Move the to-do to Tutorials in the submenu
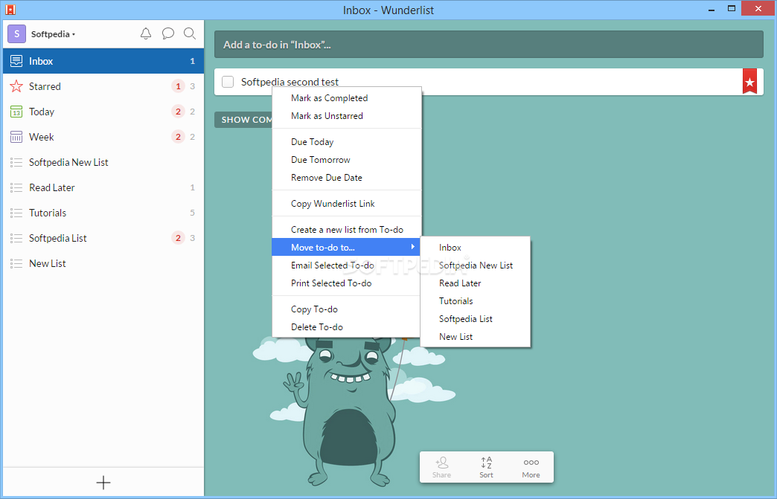 point(476,301)
